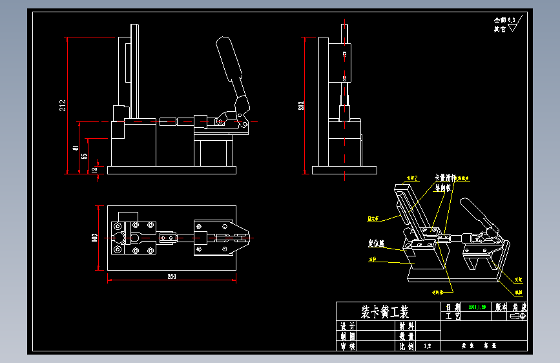The width and height of the screenshot is (560, 363).
Task: Select the 装卡簧工装 drawing title
Action: pos(385,312)
